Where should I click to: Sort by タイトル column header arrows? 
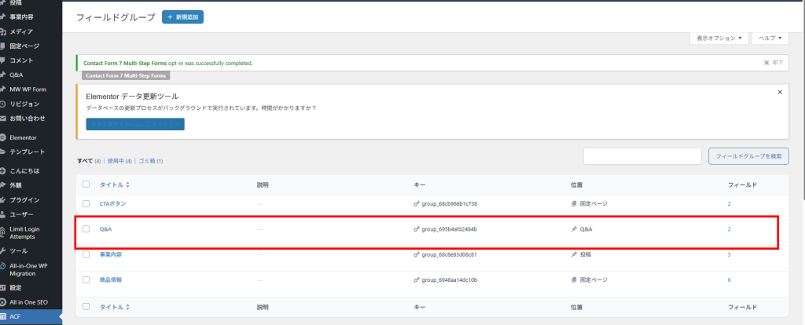coord(127,185)
